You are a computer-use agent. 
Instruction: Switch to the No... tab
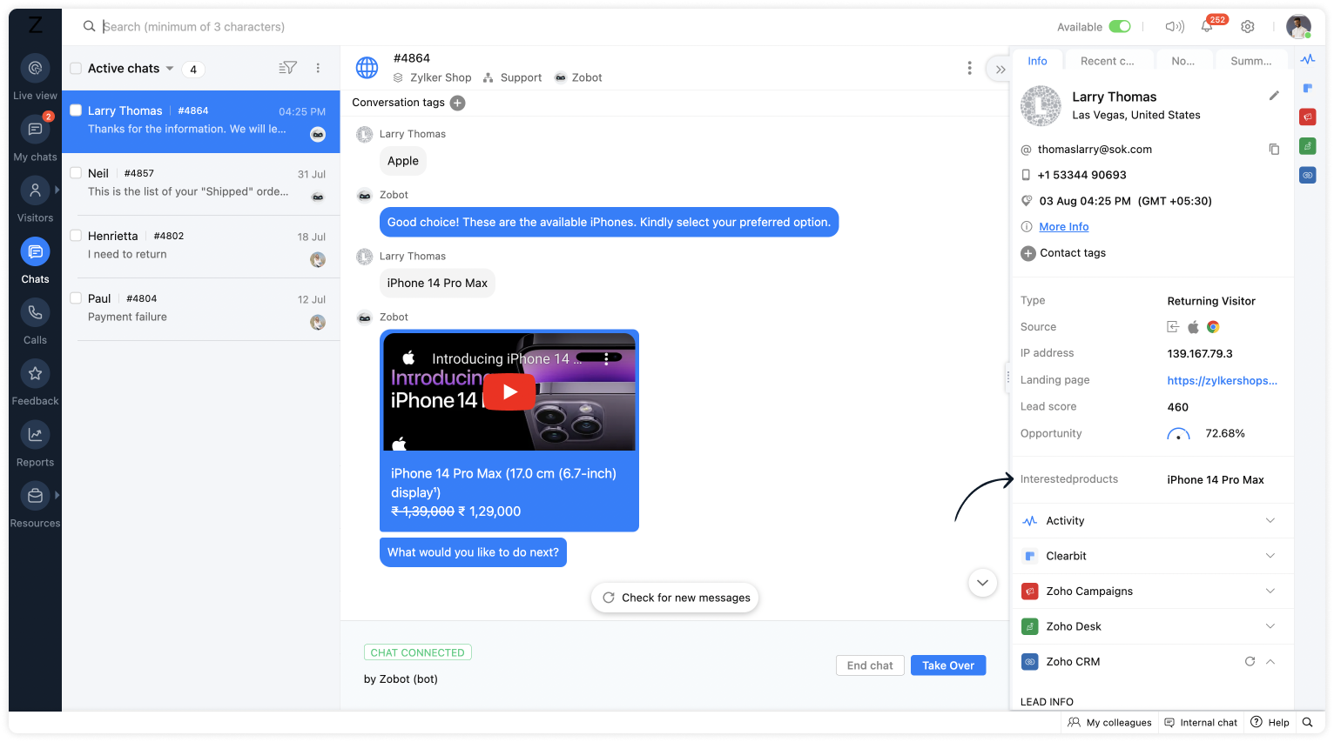pos(1182,61)
